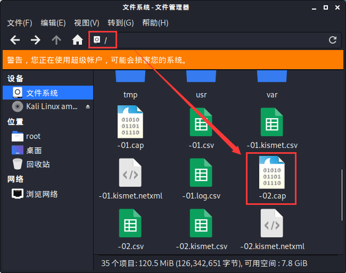This screenshot has width=346, height=273.
Task: Click the location path input bar
Action: tap(215, 40)
